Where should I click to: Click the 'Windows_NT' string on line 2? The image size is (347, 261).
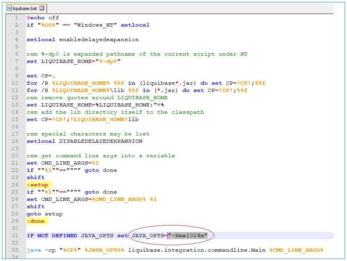tap(95, 25)
